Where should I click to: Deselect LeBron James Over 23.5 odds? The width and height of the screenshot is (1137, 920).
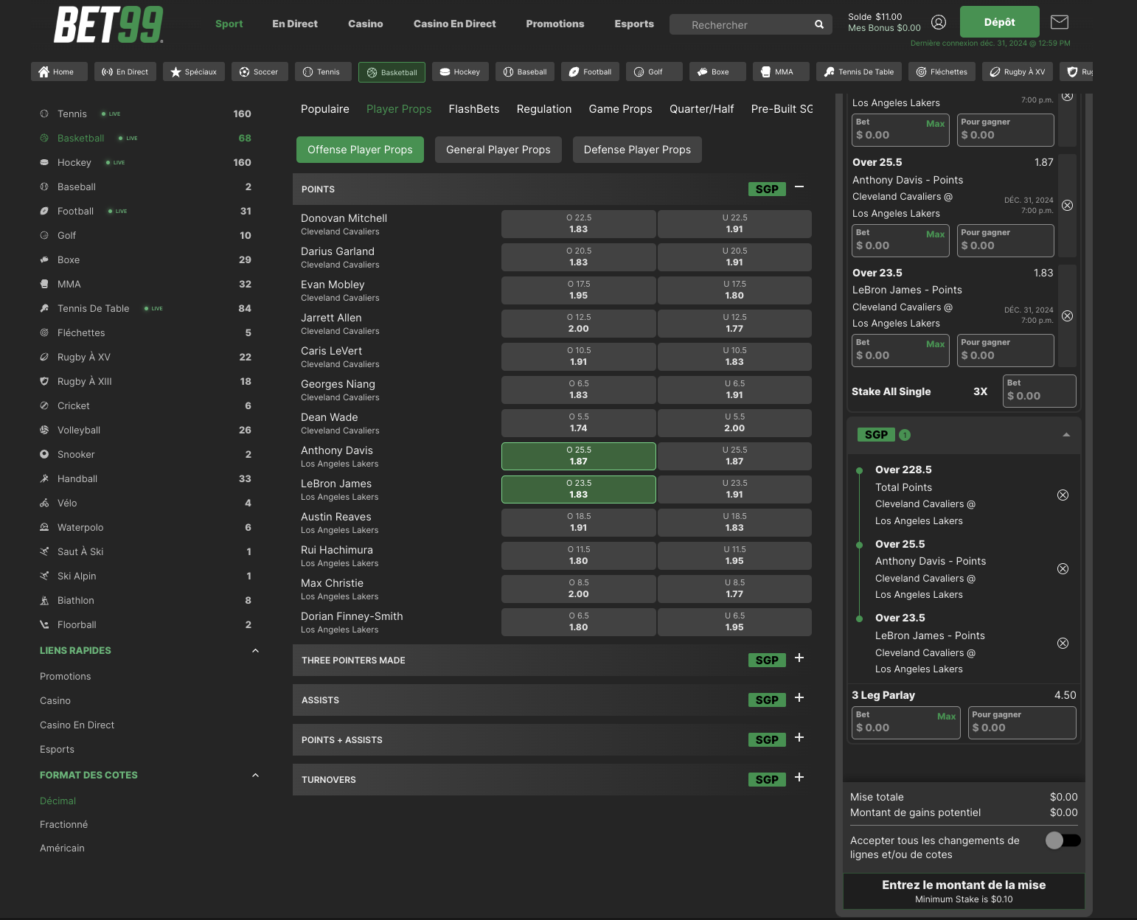(579, 489)
